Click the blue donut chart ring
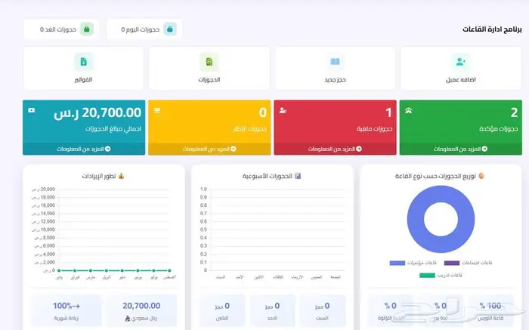 coord(414,219)
